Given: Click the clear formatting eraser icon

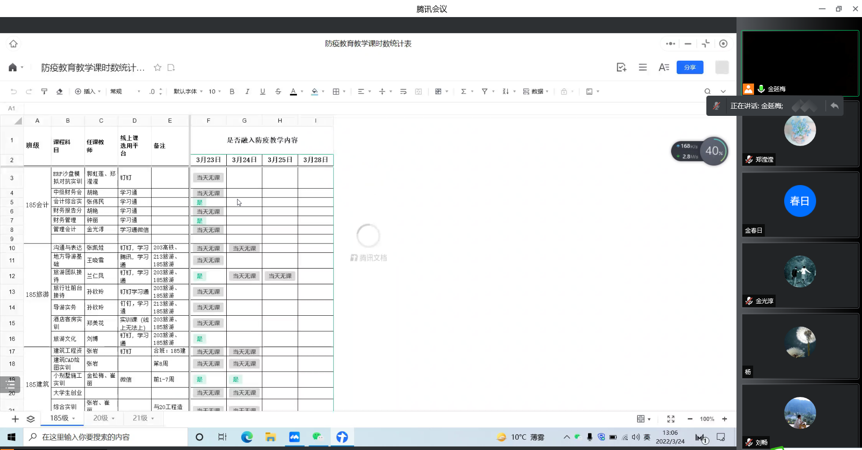Looking at the screenshot, I should pyautogui.click(x=59, y=92).
